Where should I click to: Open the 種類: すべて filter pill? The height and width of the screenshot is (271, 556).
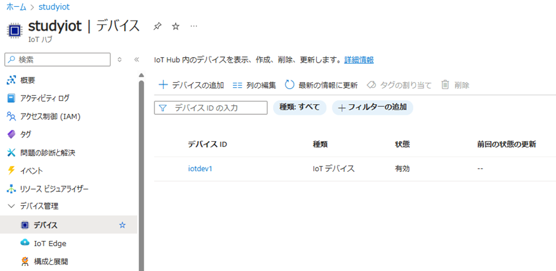pos(299,108)
